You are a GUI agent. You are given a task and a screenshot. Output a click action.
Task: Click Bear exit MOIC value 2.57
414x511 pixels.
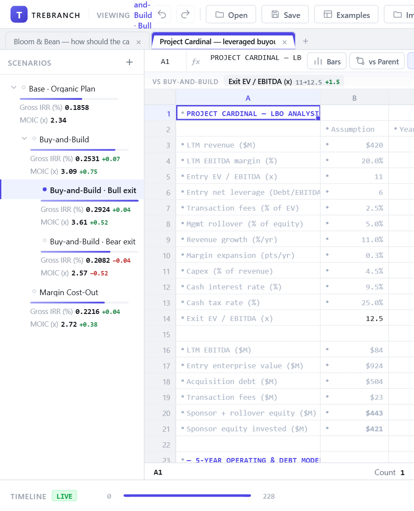pos(79,273)
